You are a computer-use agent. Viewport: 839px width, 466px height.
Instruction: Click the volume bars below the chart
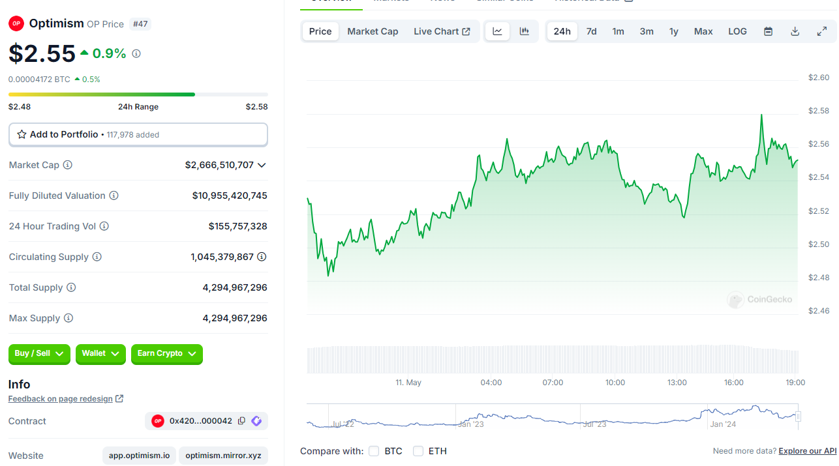pos(553,359)
